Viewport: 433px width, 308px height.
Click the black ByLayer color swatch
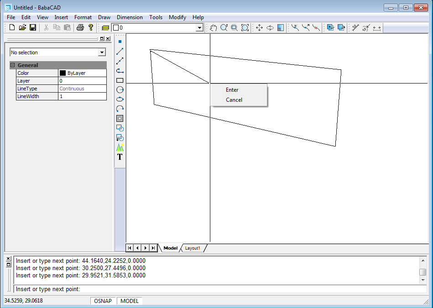(63, 73)
